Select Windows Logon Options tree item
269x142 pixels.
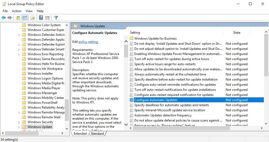(45, 78)
